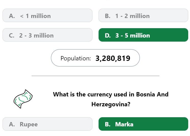Choose the '1 - 2 million' option

pos(143,15)
